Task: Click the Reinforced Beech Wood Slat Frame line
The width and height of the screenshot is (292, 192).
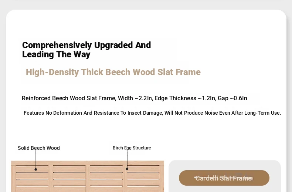Action: [135, 98]
